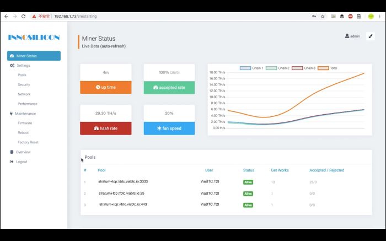Screen dimensions: 386x241
Task: Click the Miner Status page heading
Action: 99,39
